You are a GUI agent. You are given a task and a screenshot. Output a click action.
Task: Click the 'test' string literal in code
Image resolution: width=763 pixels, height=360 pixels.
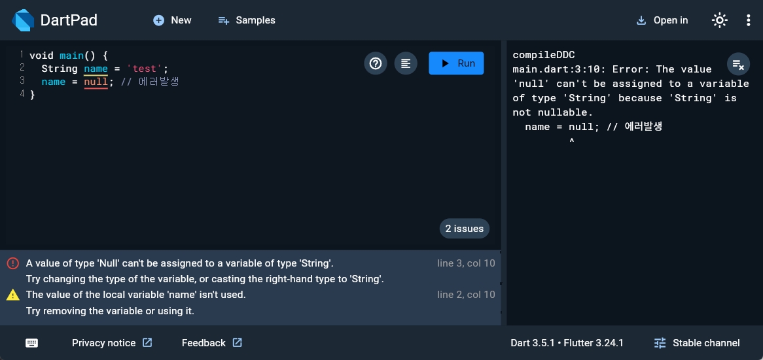(144, 69)
